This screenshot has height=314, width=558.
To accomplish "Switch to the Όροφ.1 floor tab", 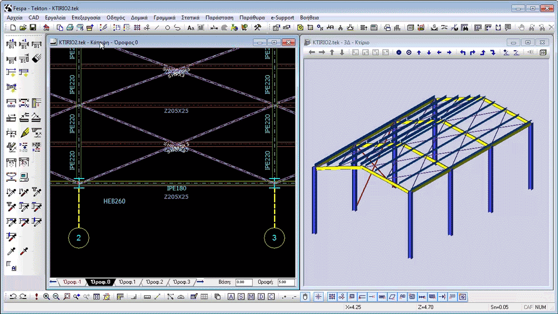I will pyautogui.click(x=127, y=282).
